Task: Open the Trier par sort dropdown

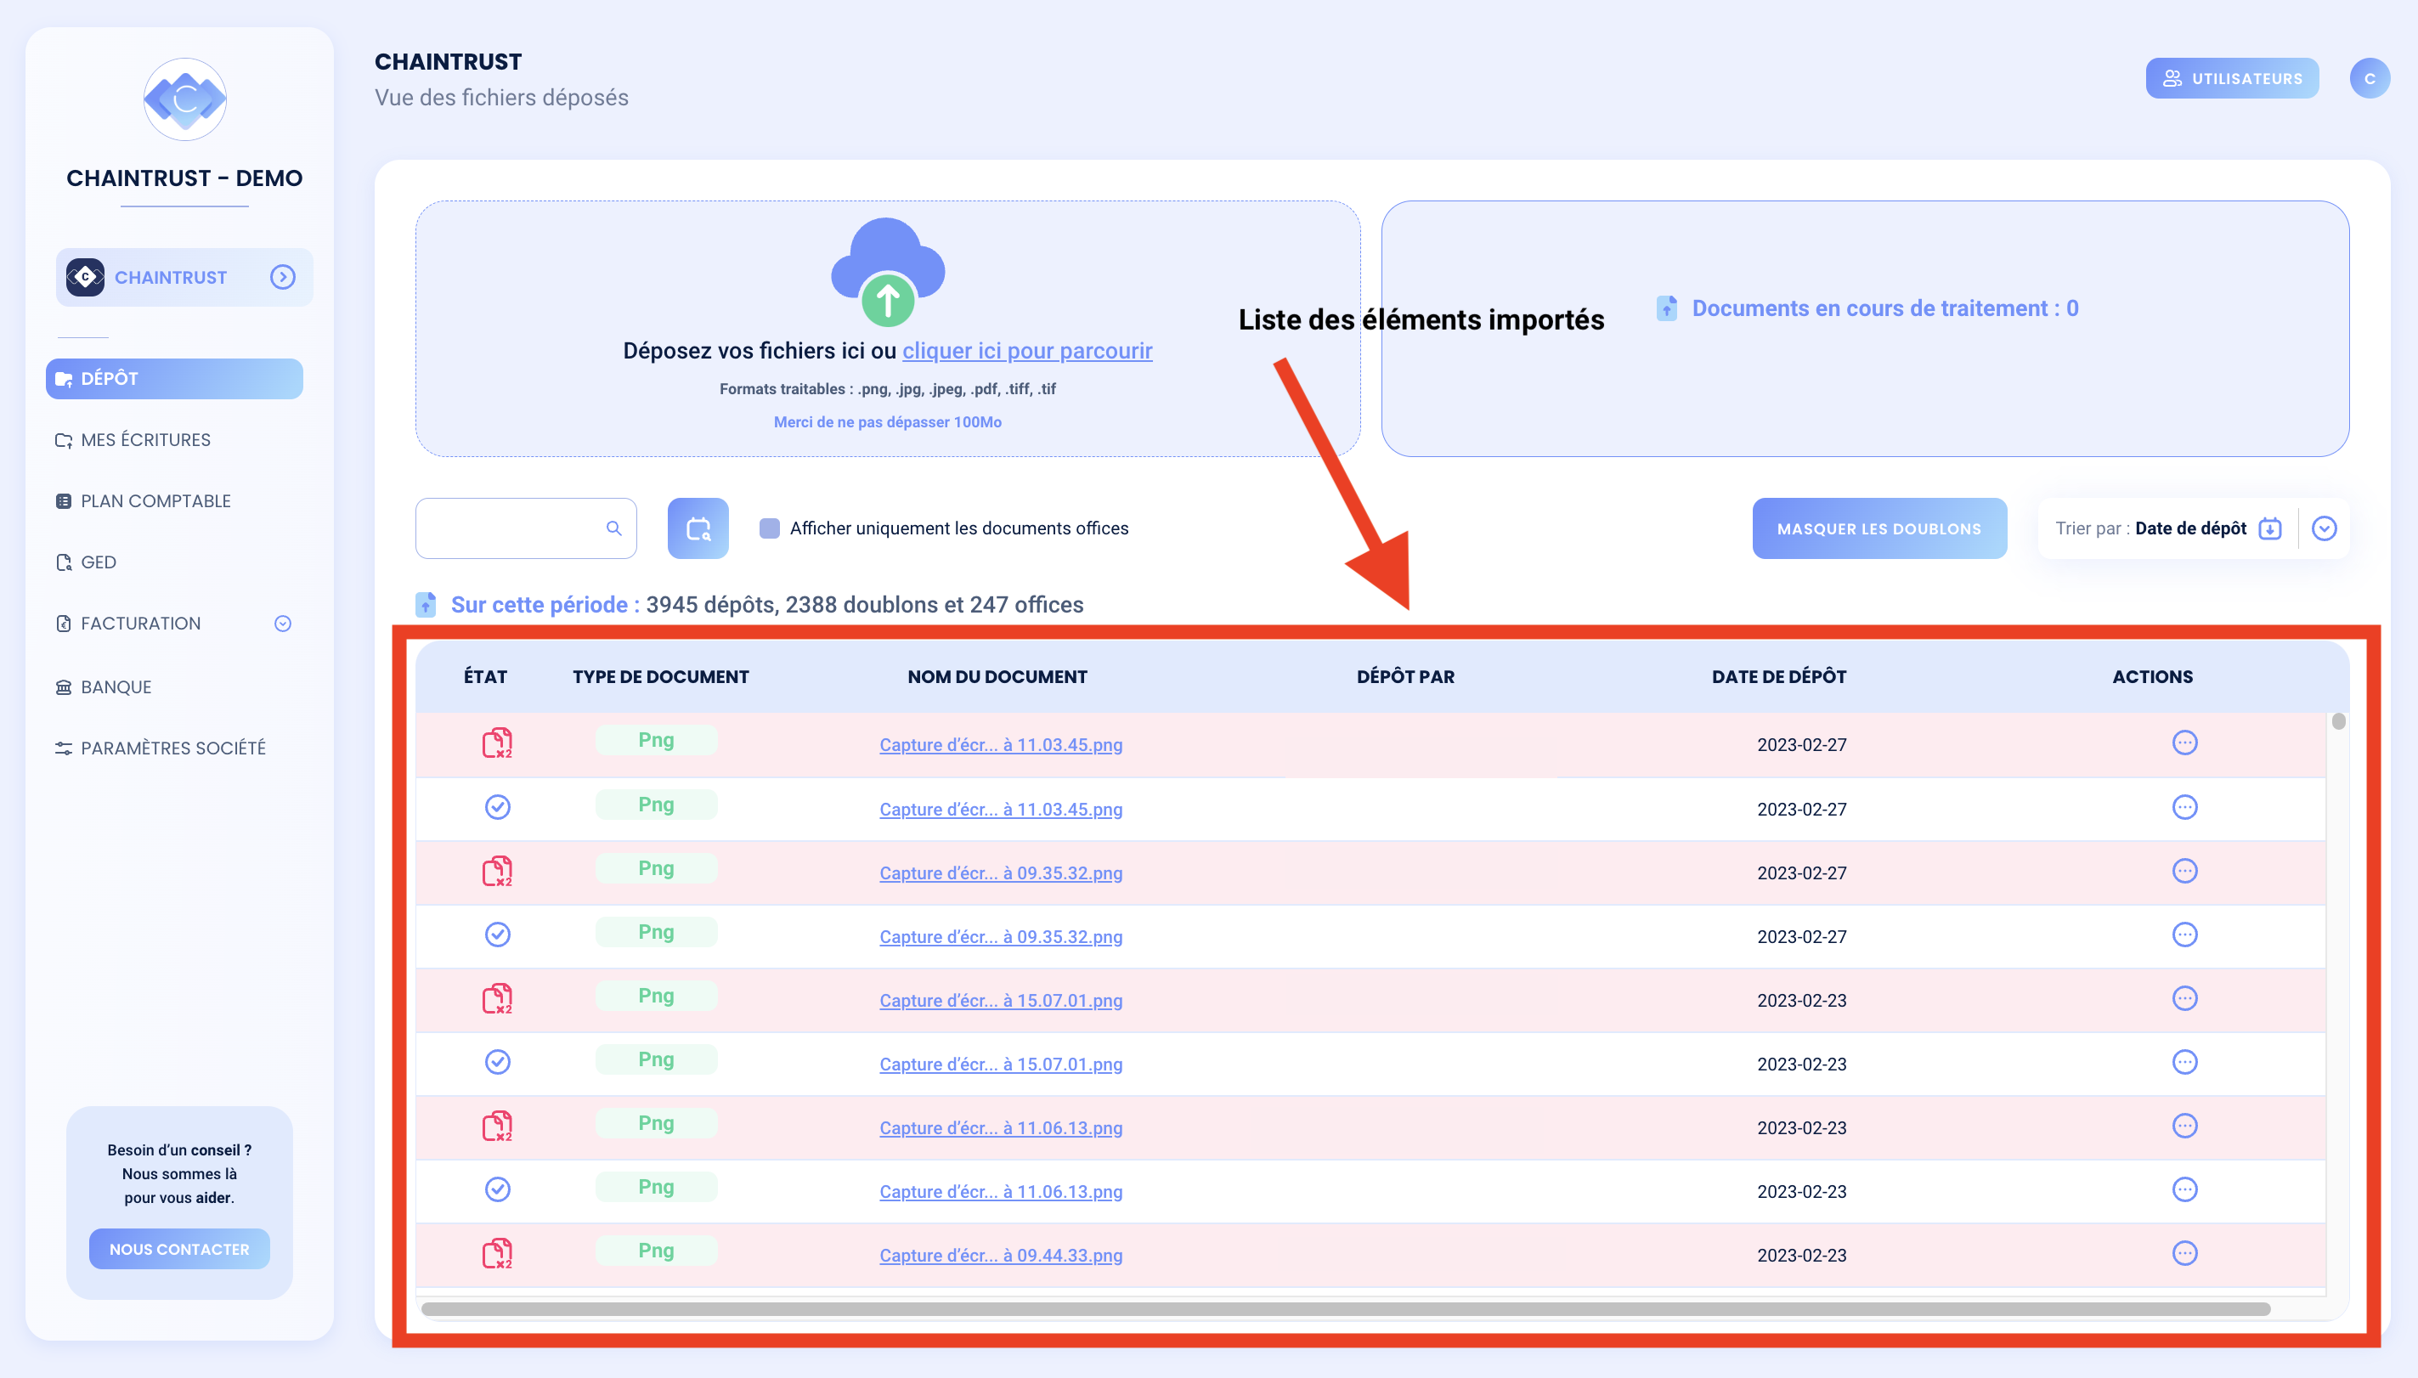Action: [x=2326, y=528]
